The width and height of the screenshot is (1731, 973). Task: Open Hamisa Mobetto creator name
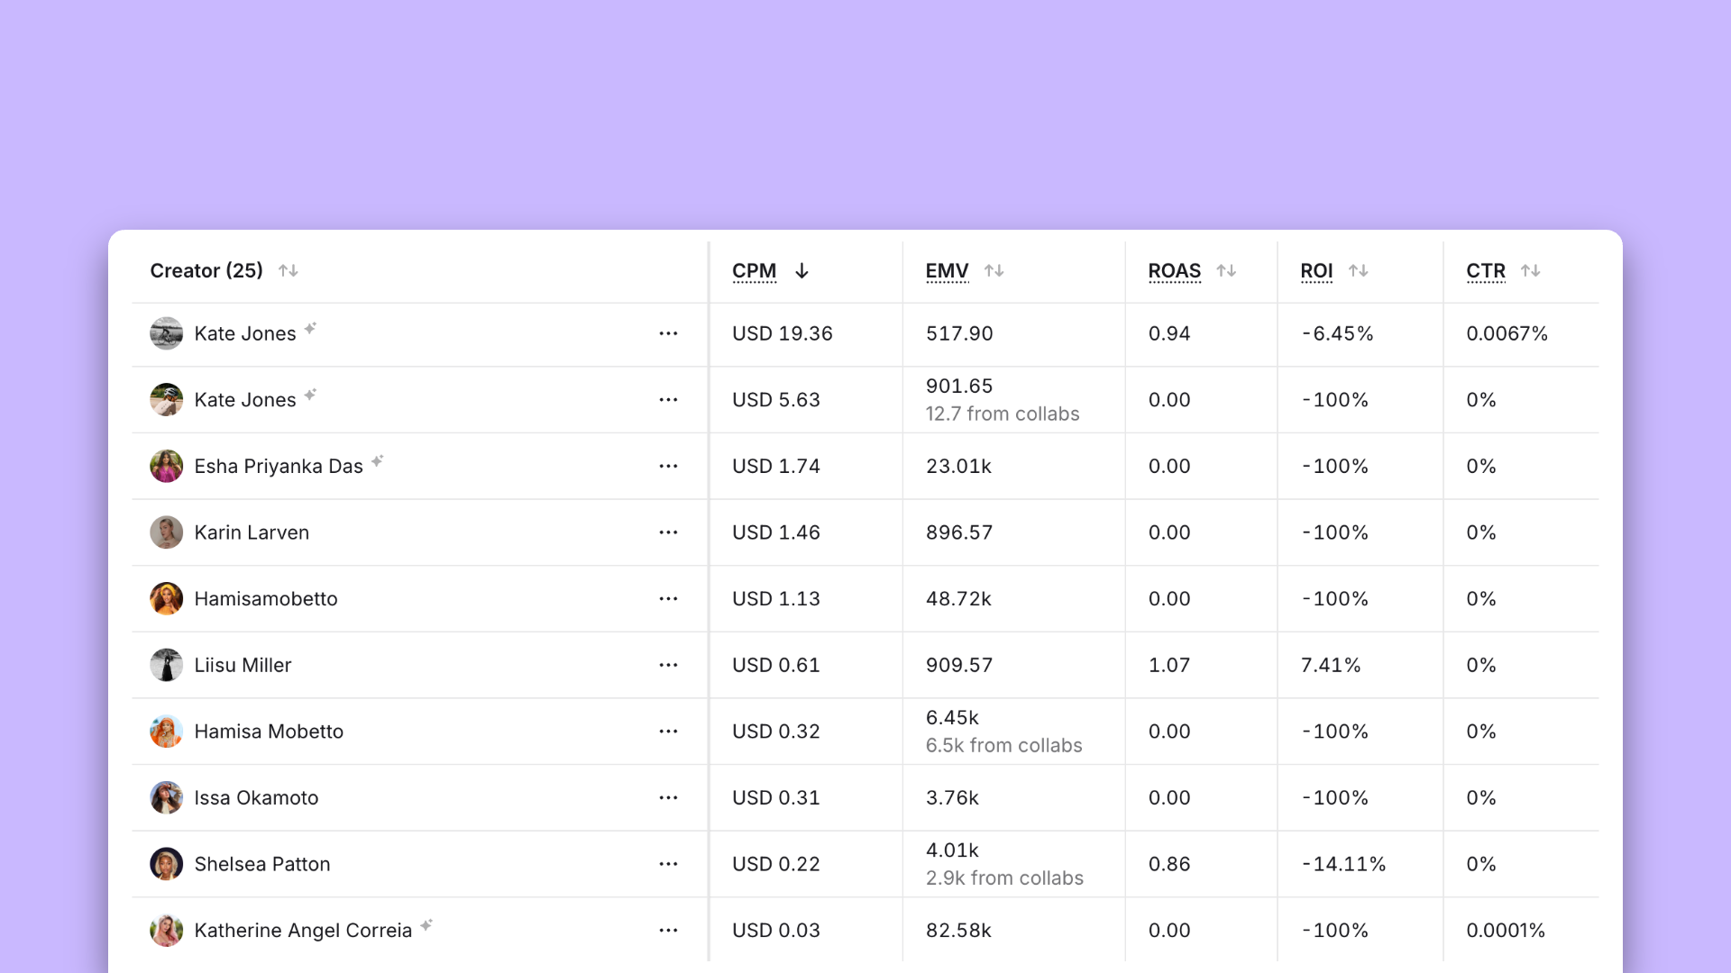click(x=269, y=732)
